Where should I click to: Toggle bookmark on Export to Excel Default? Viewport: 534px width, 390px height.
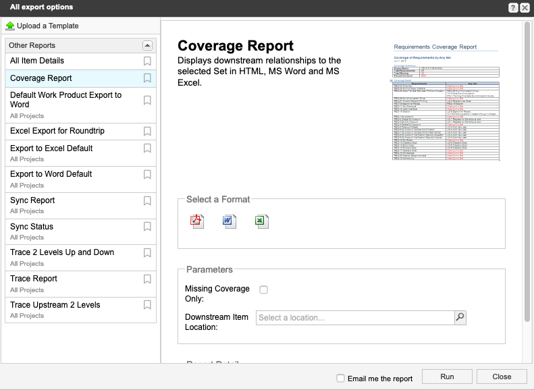[147, 148]
